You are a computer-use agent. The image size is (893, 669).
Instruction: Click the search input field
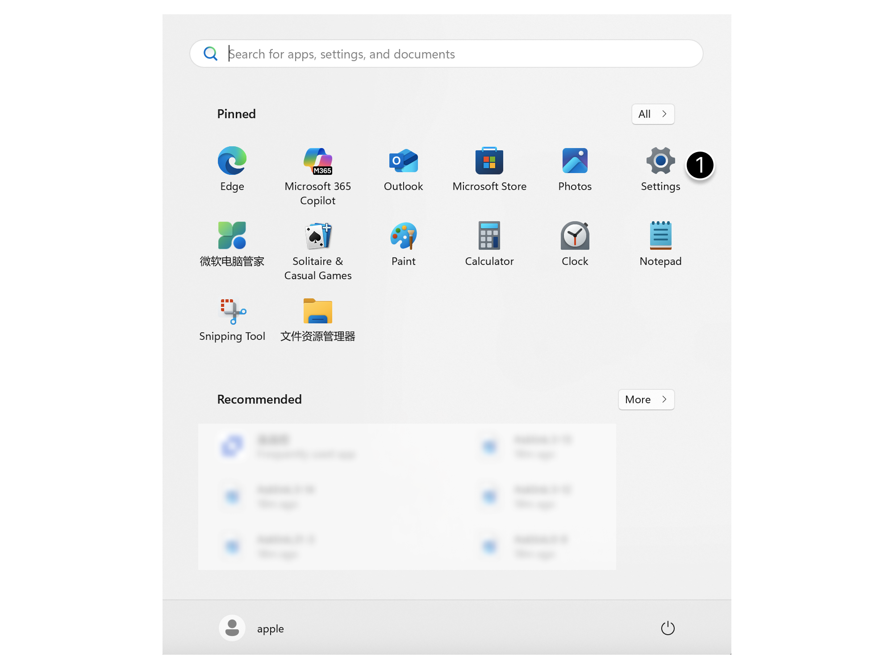pyautogui.click(x=446, y=54)
